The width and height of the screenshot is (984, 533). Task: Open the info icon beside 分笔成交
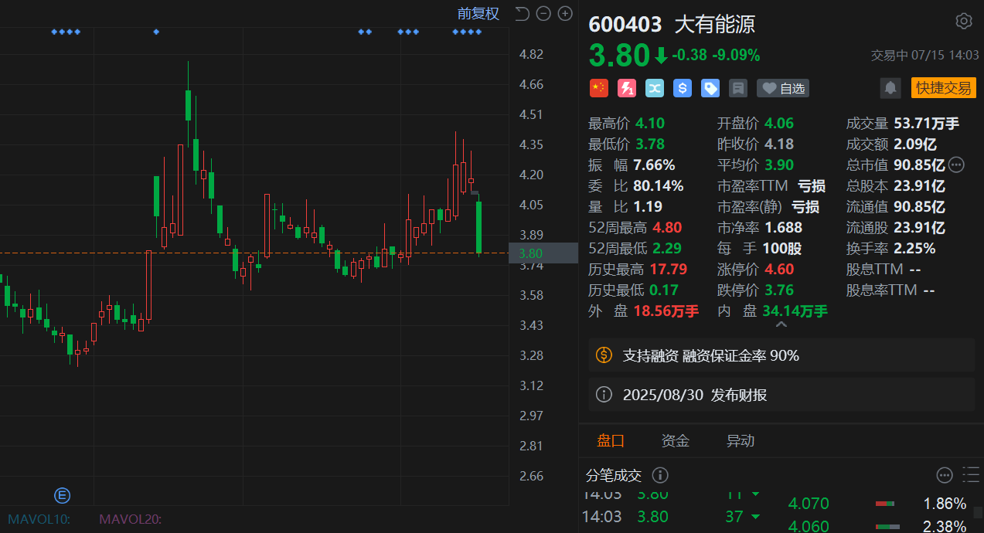tap(660, 475)
